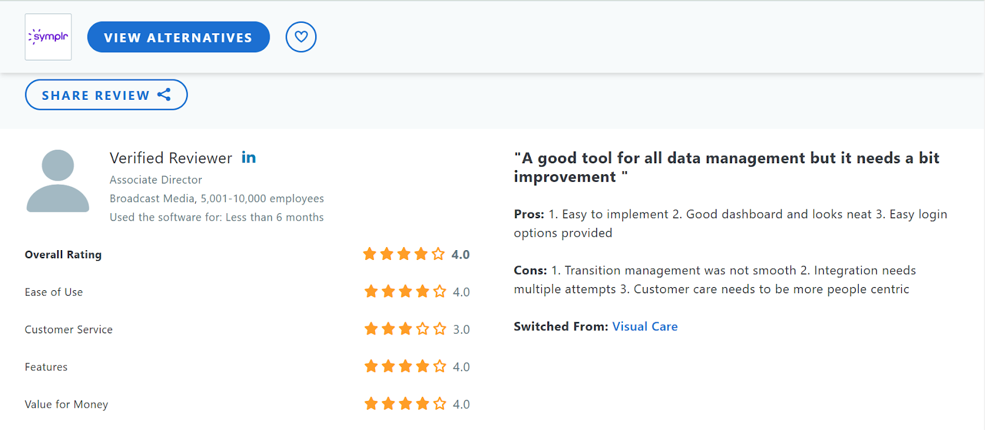Click the symplr logo thumbnail
The width and height of the screenshot is (985, 430).
[48, 37]
